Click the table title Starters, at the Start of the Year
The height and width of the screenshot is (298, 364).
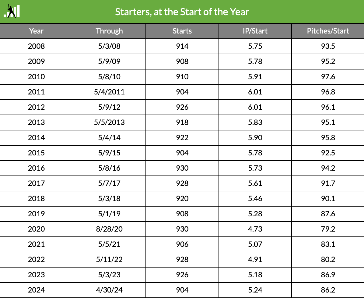tap(182, 12)
